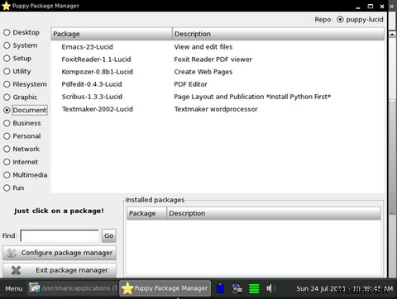Click the 'View and edit files' description
This screenshot has width=397, height=299.
[203, 47]
